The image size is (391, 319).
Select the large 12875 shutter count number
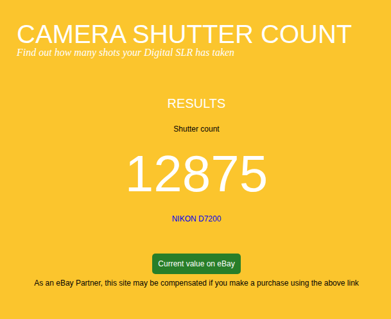pos(196,174)
